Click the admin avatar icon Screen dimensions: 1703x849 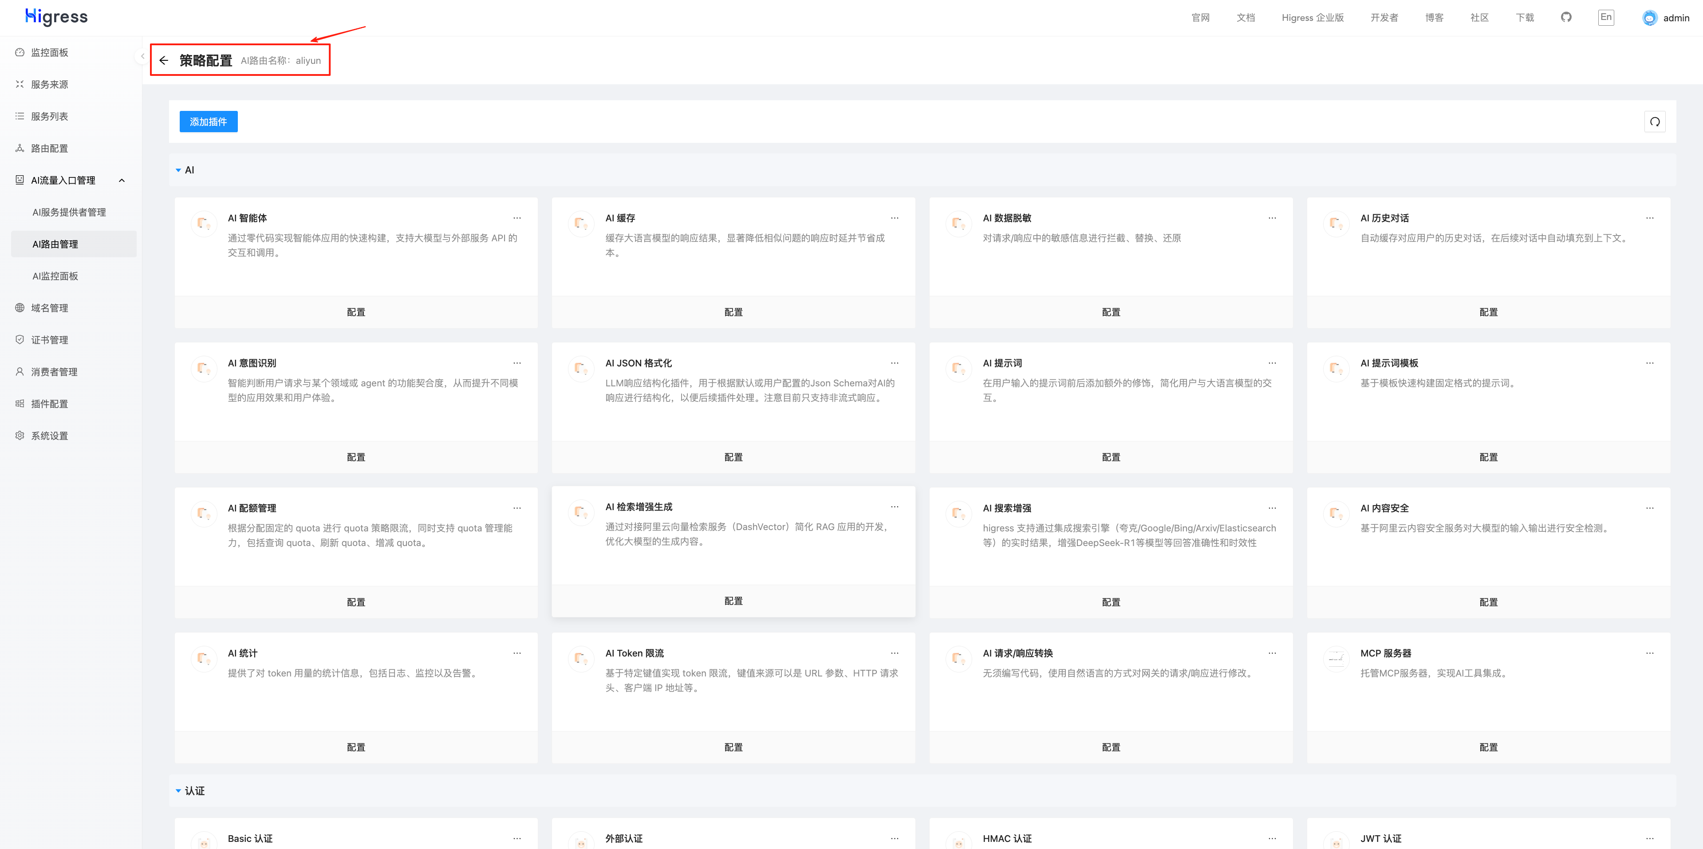click(x=1650, y=18)
